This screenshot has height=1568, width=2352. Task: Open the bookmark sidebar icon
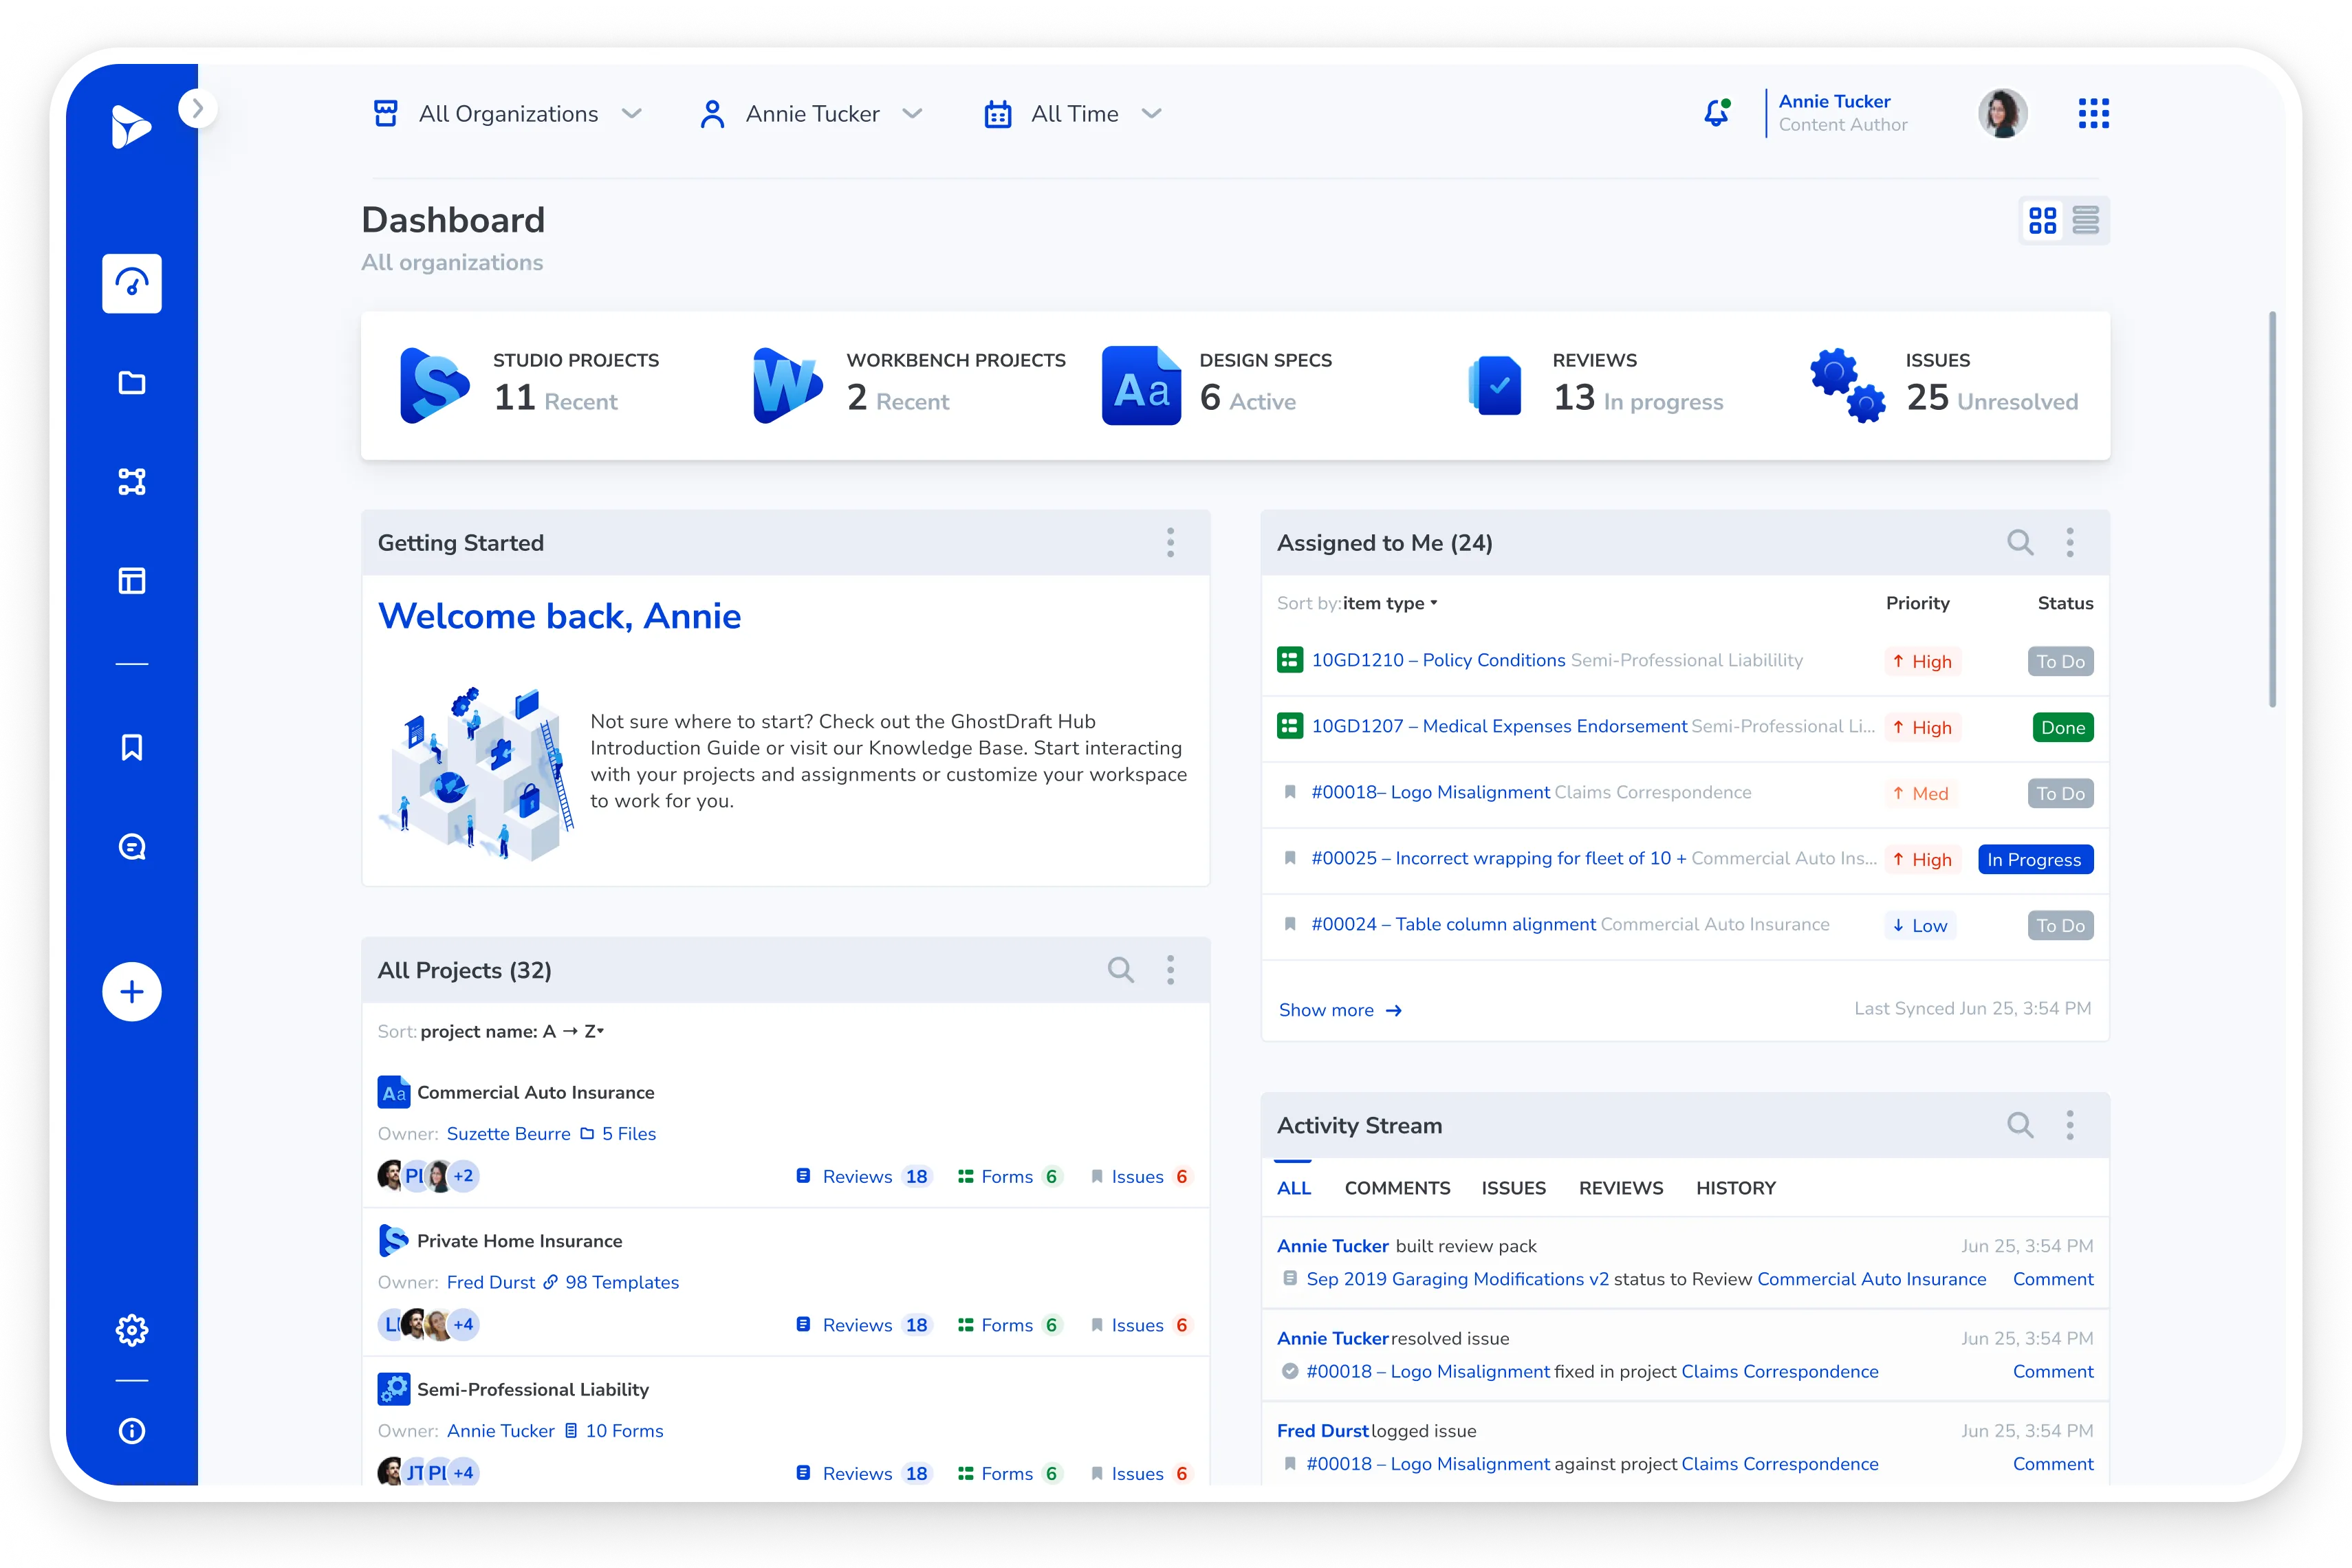132,747
